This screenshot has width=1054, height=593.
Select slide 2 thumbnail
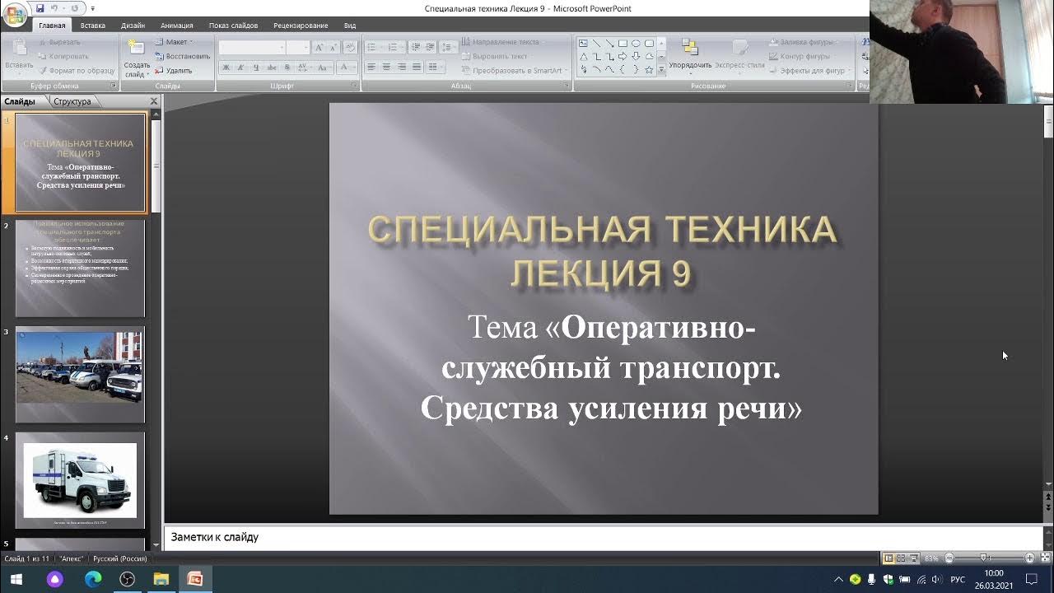[80, 268]
